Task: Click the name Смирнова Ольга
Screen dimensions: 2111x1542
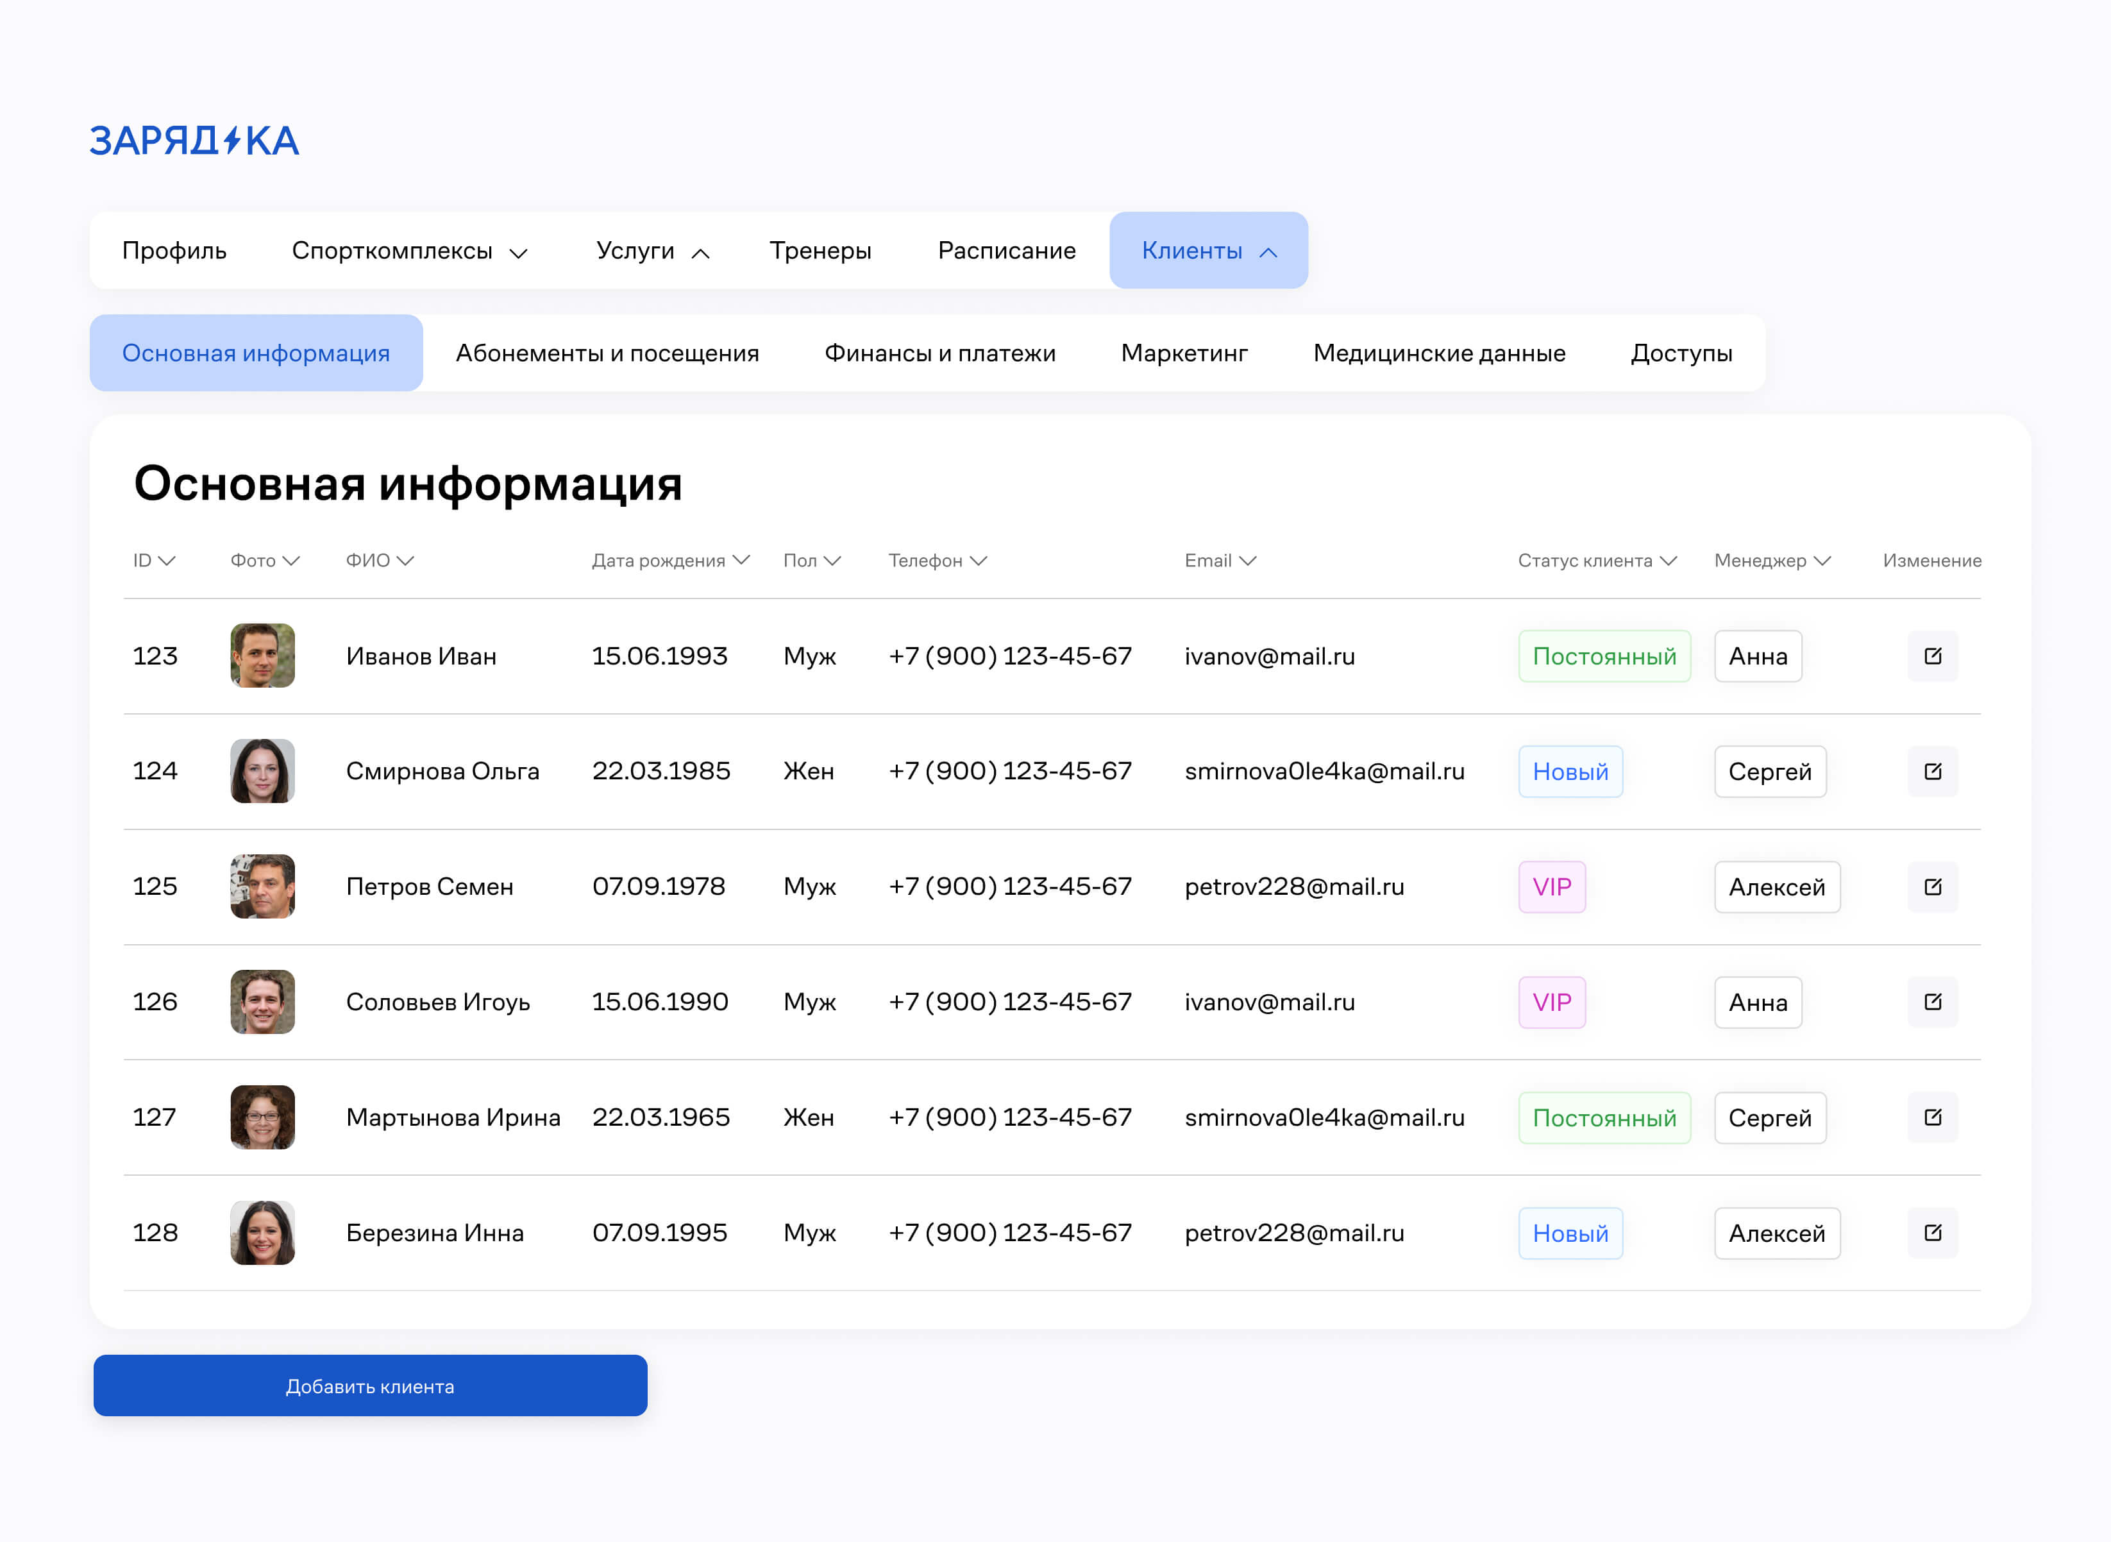Action: (x=442, y=771)
